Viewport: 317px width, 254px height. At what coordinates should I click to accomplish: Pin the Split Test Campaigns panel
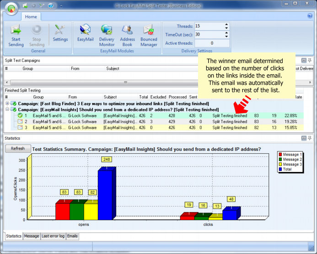click(x=310, y=60)
